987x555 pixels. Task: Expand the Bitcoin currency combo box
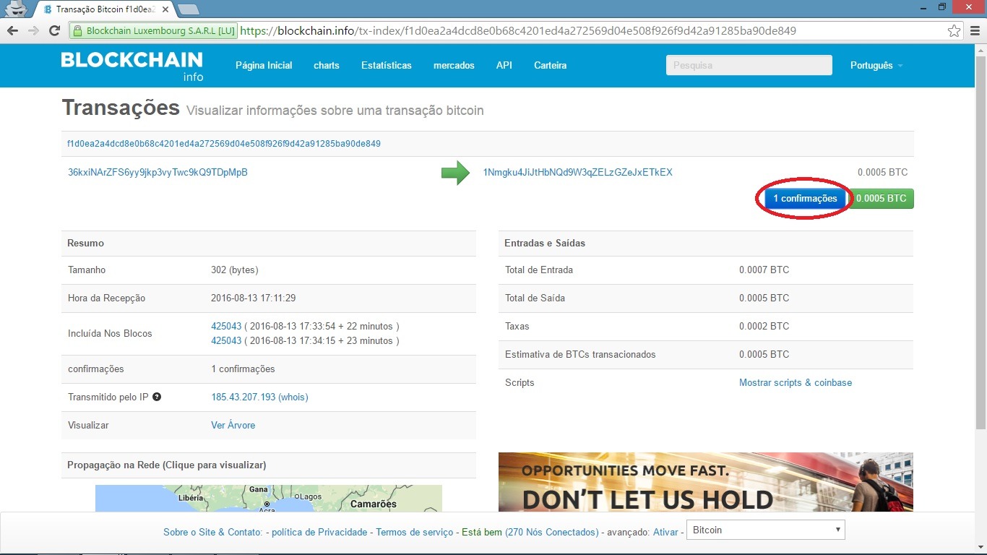[765, 530]
